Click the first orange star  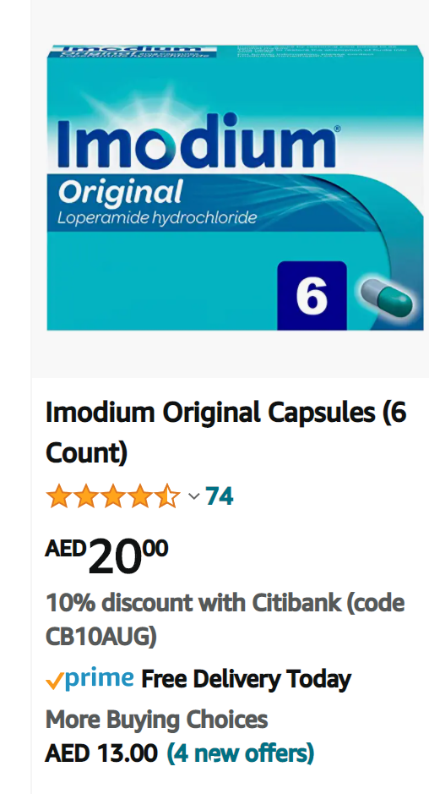(58, 496)
